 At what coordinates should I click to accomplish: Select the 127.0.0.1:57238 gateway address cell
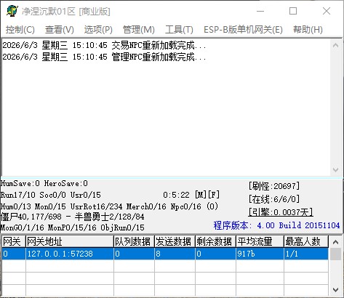pos(70,254)
